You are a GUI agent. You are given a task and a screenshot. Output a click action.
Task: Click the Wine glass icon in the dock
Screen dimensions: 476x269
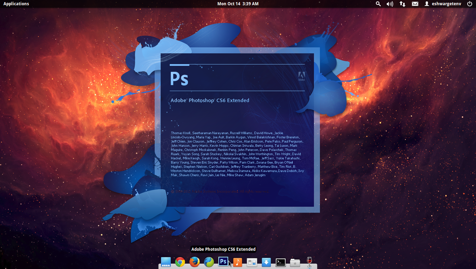point(309,262)
